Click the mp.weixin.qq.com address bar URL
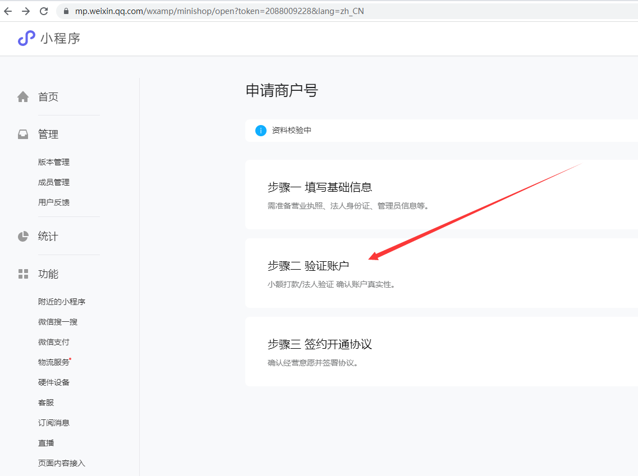 (219, 11)
